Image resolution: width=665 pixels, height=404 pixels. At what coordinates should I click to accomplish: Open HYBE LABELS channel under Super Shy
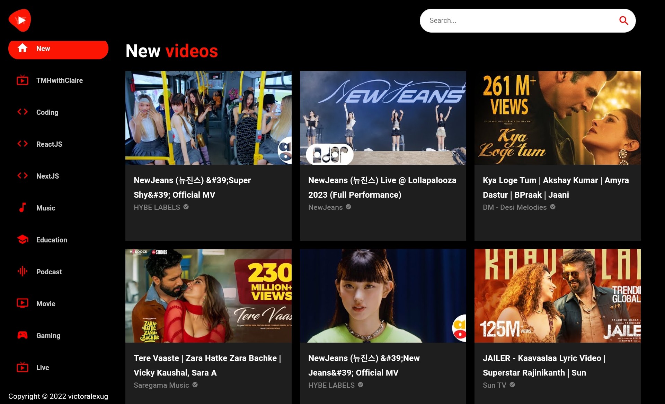click(157, 207)
